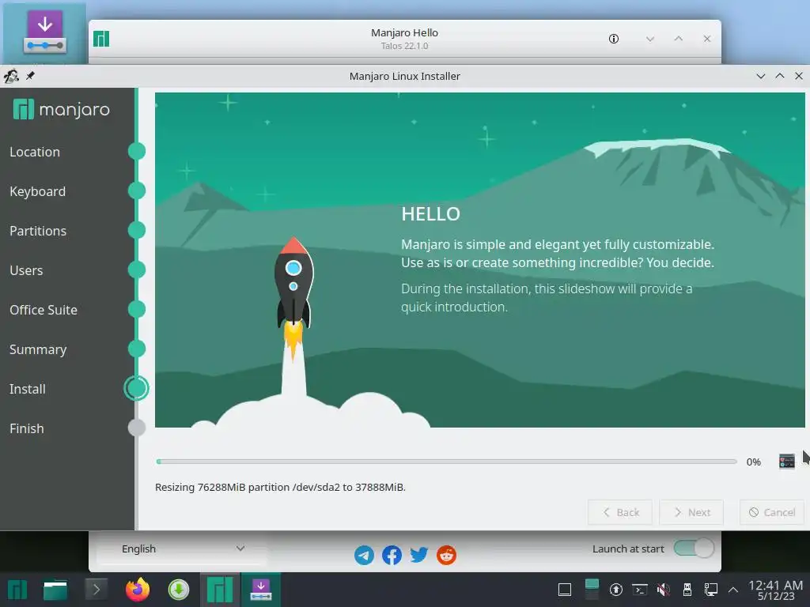The width and height of the screenshot is (810, 607).
Task: Launch the file manager from taskbar
Action: click(x=55, y=590)
